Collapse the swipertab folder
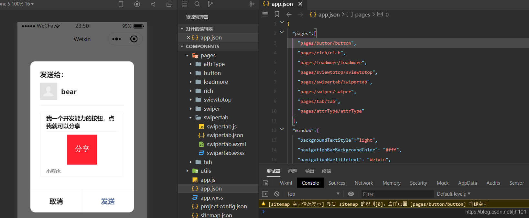 click(190, 118)
